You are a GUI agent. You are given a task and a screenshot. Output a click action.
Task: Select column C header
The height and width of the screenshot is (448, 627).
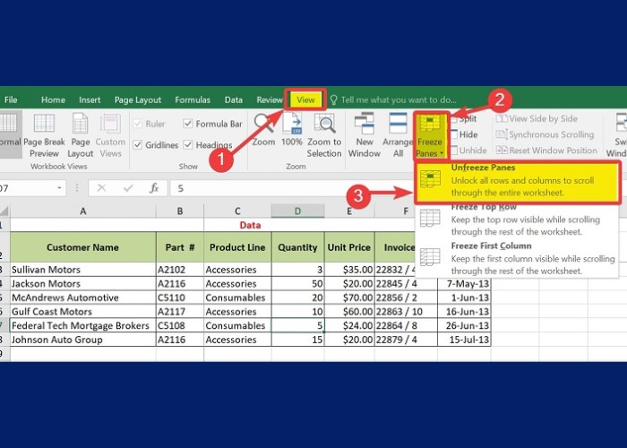237,211
